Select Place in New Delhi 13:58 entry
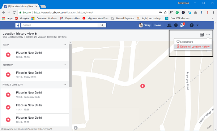This screenshot has width=217, height=131. 35,95
